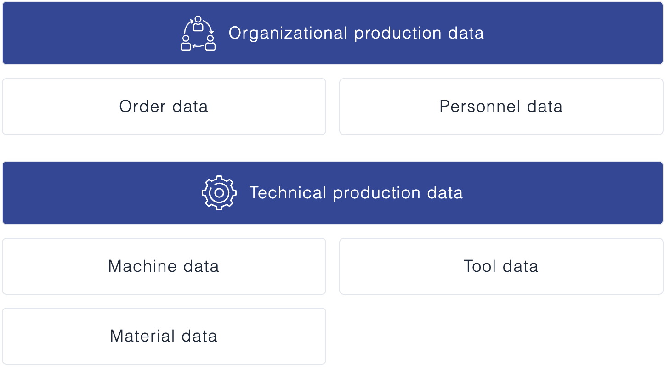Click the word "Order" in the Order data card
670x371 pixels.
pyautogui.click(x=142, y=107)
